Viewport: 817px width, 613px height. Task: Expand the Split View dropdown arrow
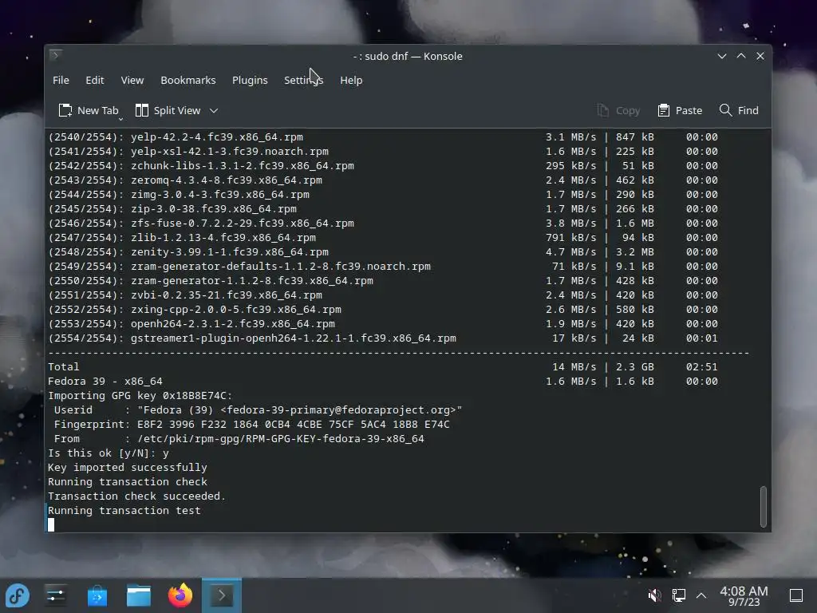coord(214,110)
